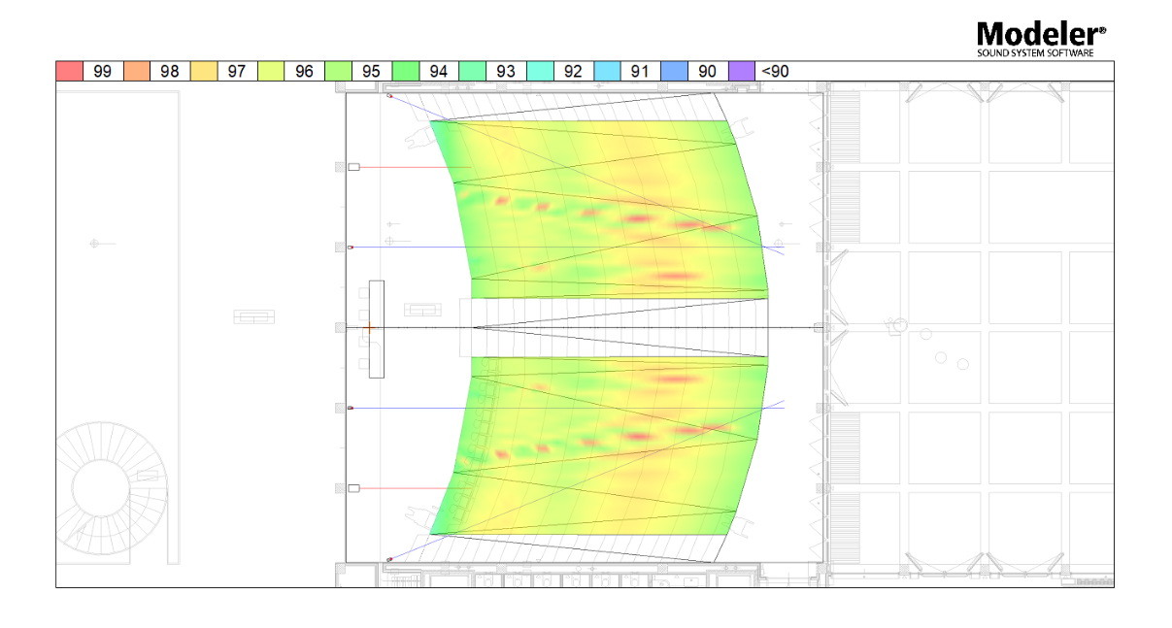1172x628 pixels.
Task: Click the Modeler Sound System Software logo
Action: 1041,39
